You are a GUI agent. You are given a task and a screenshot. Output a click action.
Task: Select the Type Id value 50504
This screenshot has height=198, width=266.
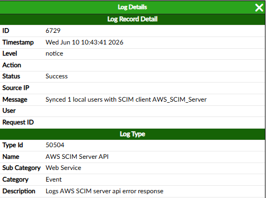[55, 145]
